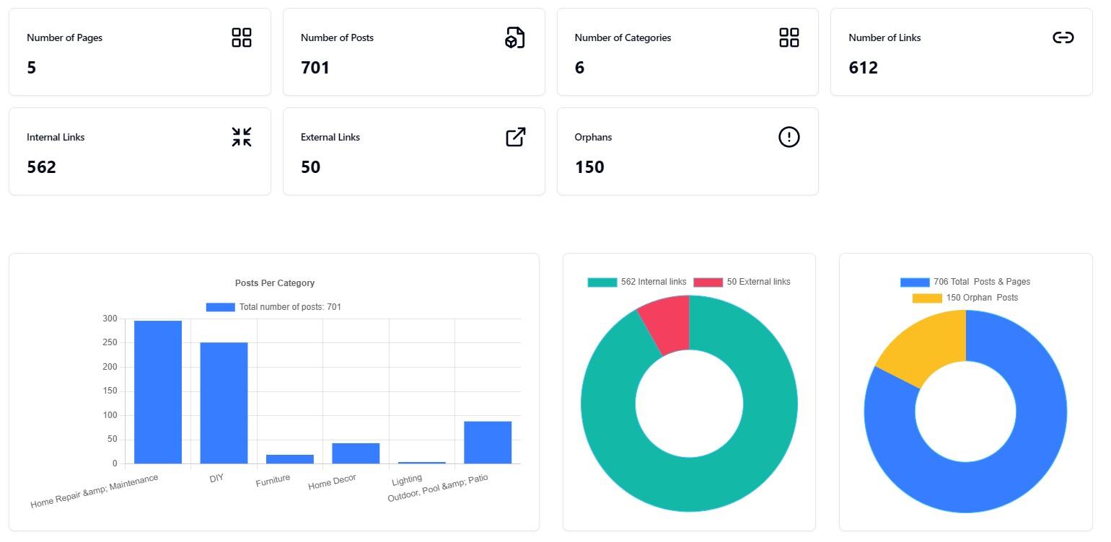Select the Number of Posts 701 card
1111x542 pixels.
pyautogui.click(x=414, y=52)
